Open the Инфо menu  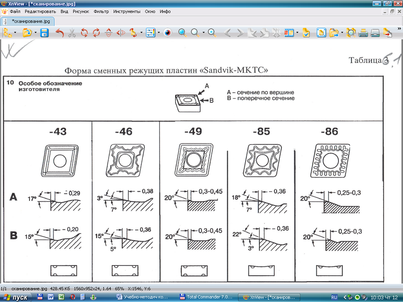(x=165, y=11)
